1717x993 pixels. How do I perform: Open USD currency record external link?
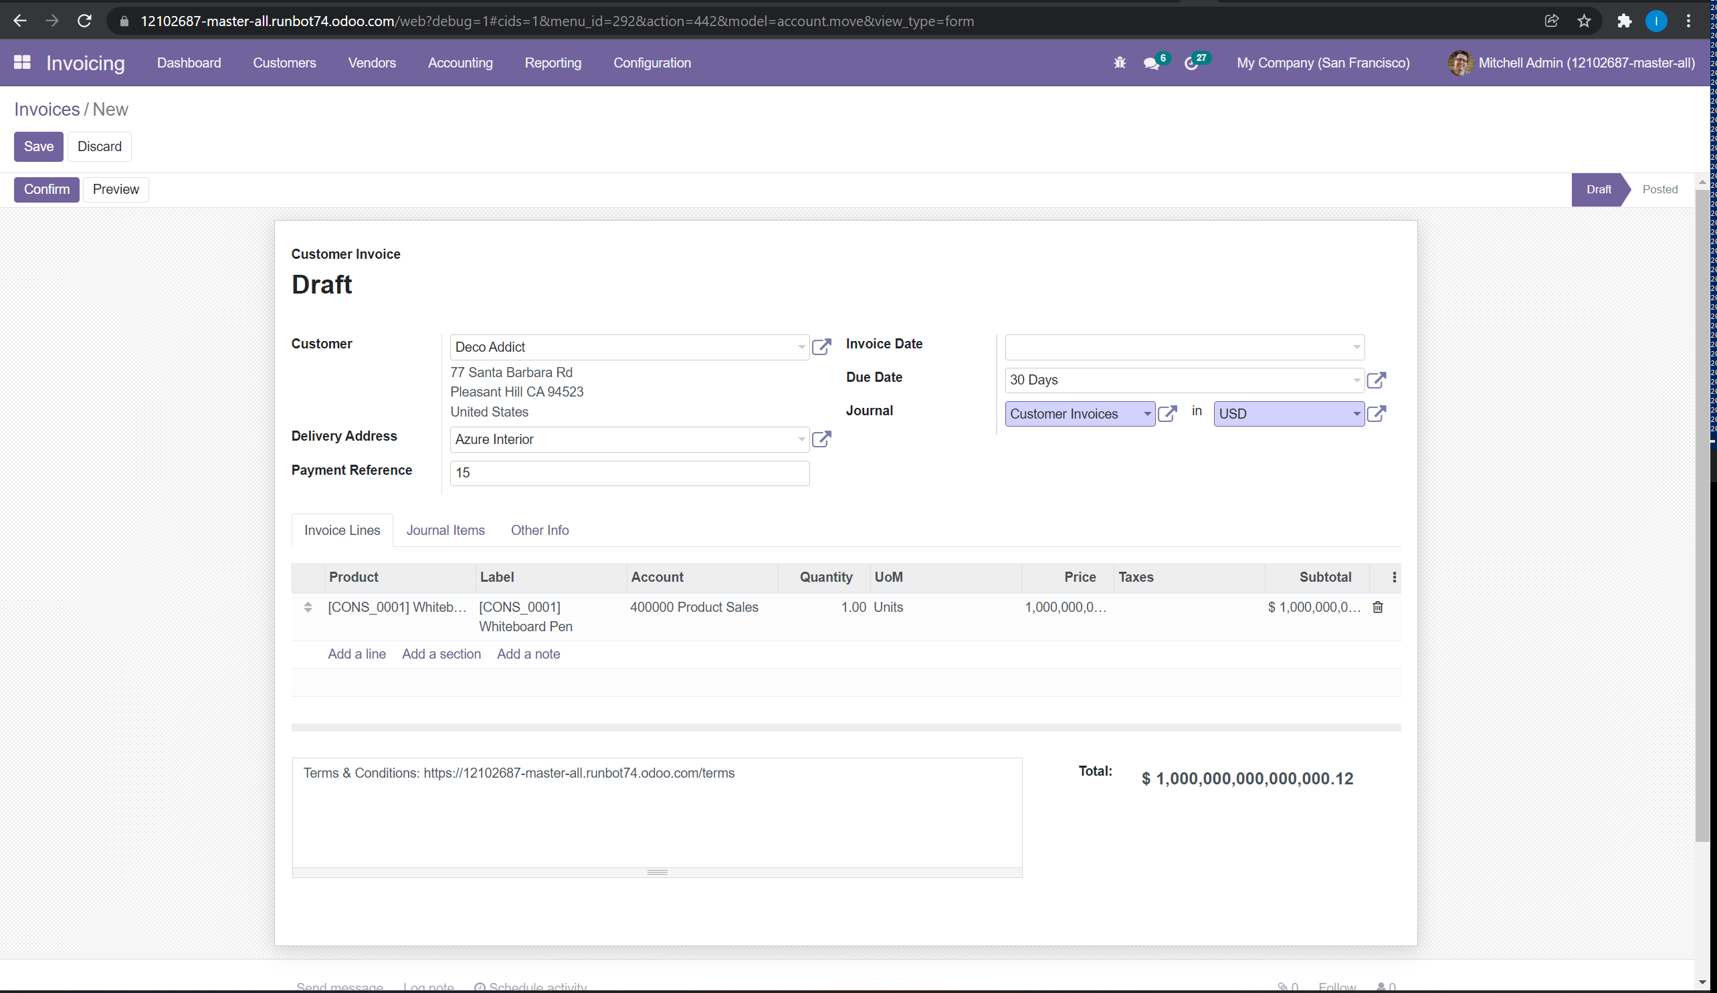coord(1377,413)
